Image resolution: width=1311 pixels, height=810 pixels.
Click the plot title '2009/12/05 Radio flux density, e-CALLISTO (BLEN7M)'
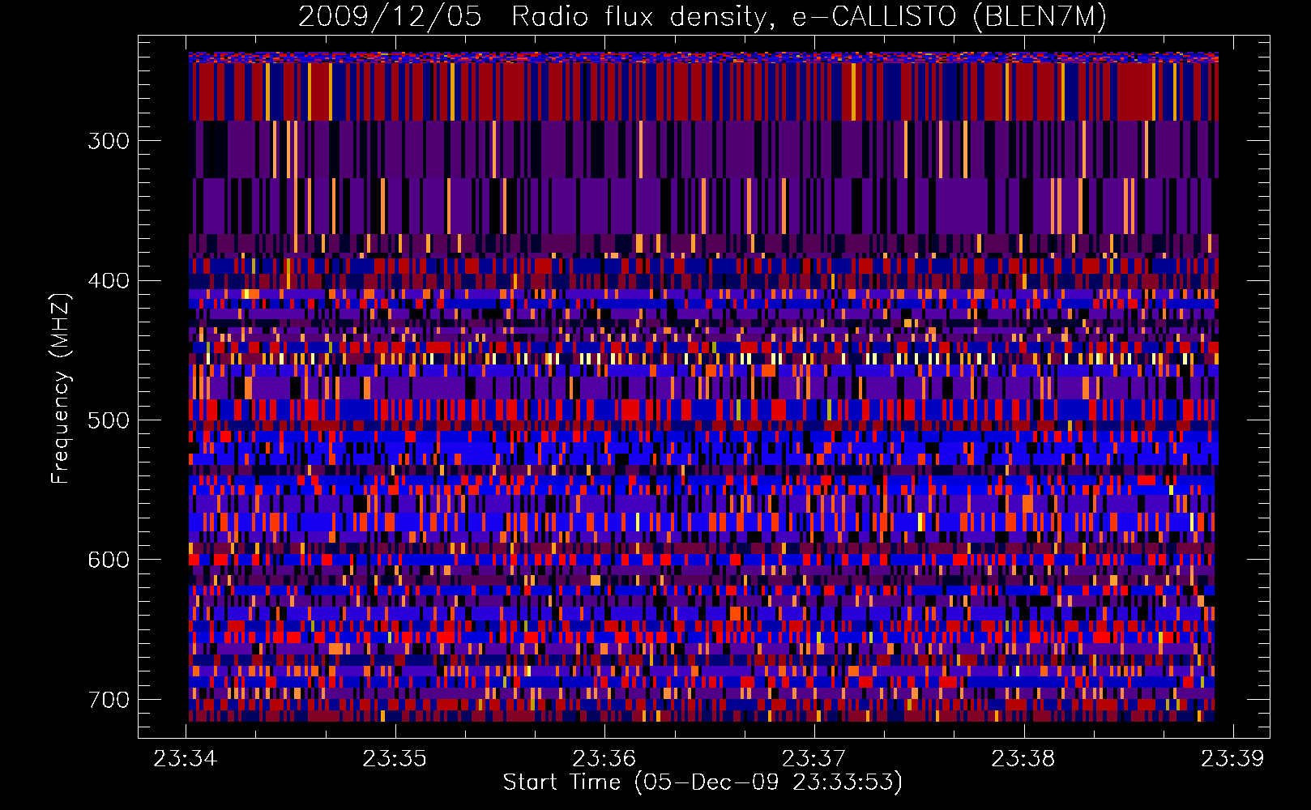(702, 16)
